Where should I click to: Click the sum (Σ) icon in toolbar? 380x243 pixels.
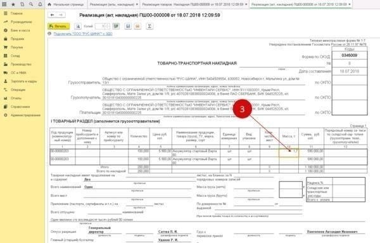149,26
